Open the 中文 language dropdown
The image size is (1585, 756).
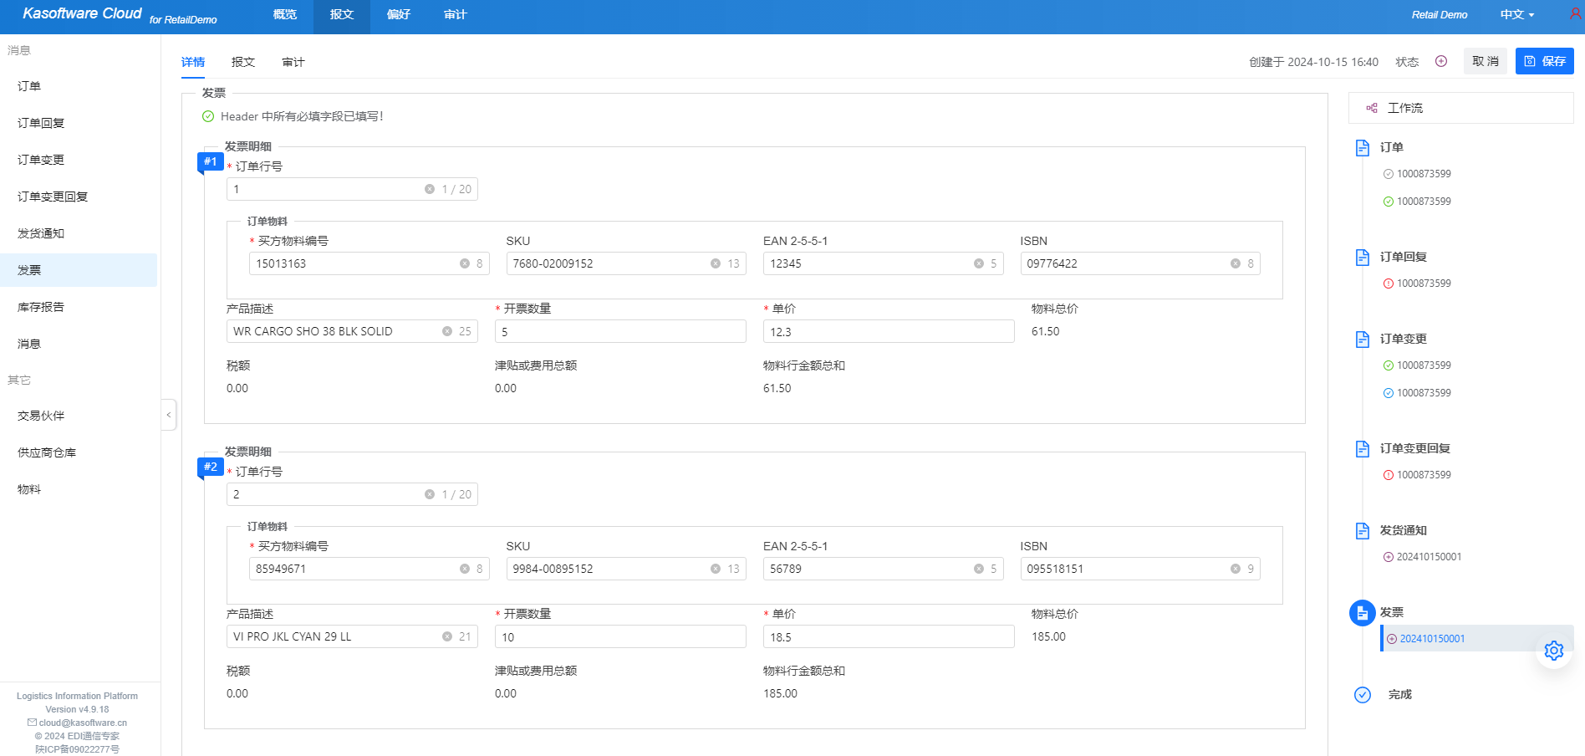(1516, 15)
